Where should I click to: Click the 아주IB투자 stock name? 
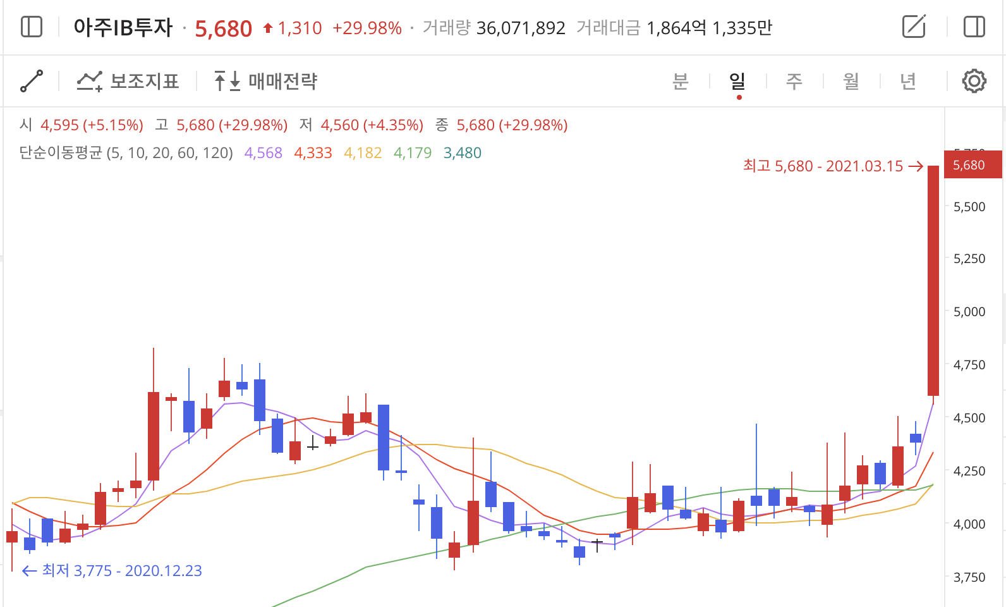pos(123,28)
